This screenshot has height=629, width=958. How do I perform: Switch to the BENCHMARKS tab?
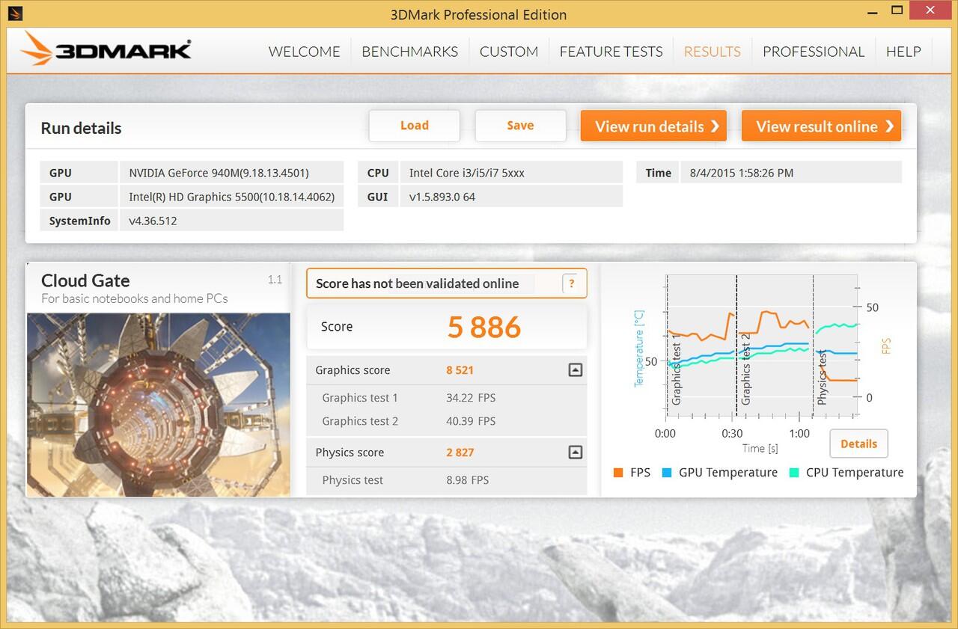click(x=409, y=52)
